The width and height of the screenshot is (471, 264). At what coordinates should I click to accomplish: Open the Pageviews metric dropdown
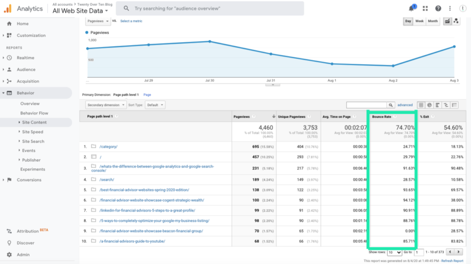click(x=98, y=21)
